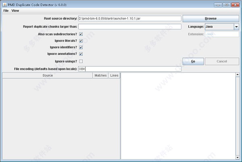Focus the Root source directory field

click(129, 19)
